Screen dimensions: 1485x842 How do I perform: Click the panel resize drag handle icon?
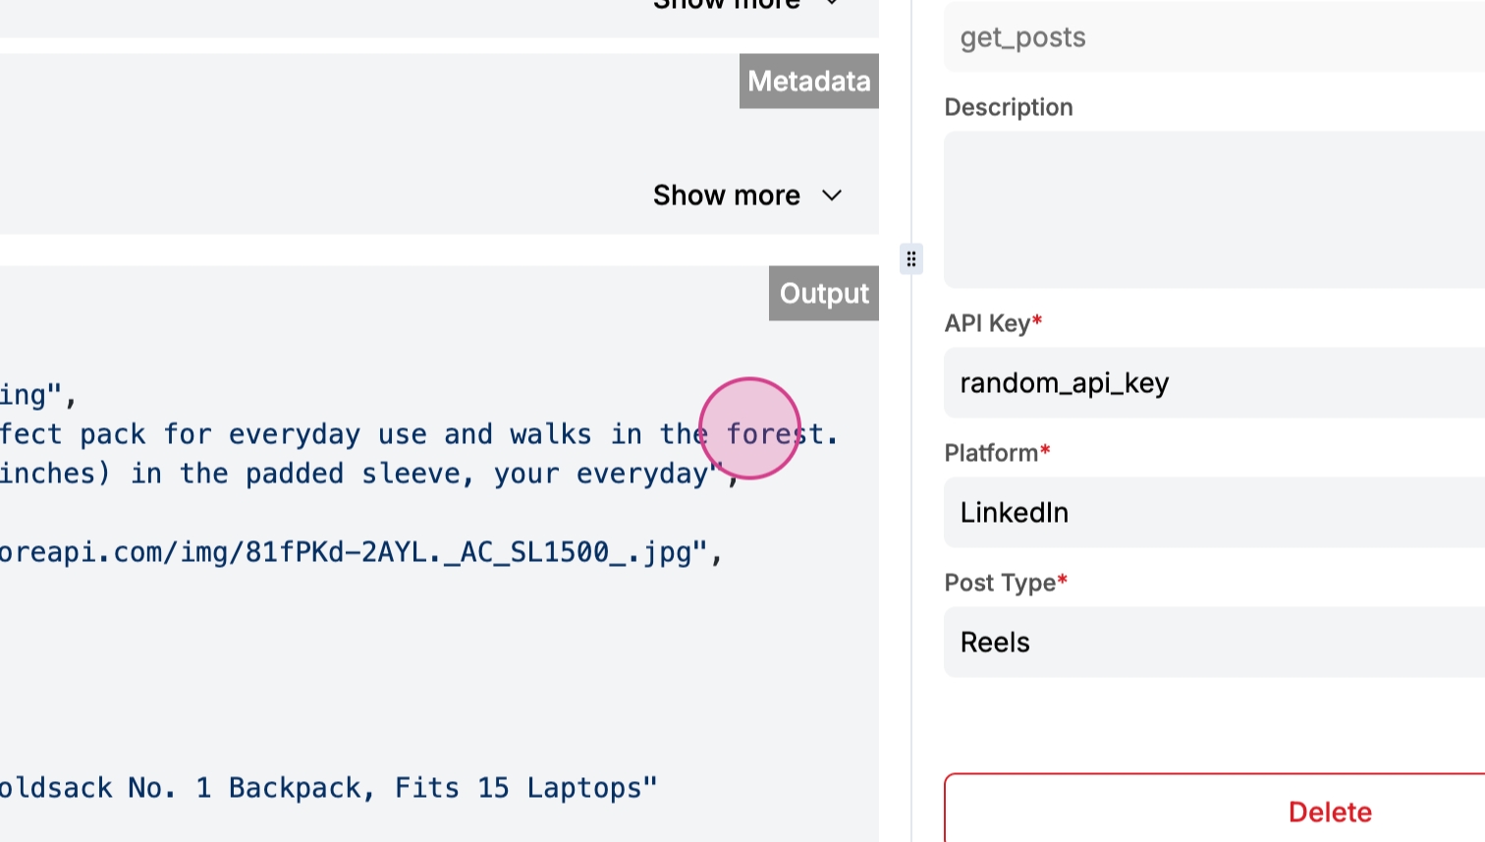pyautogui.click(x=911, y=259)
